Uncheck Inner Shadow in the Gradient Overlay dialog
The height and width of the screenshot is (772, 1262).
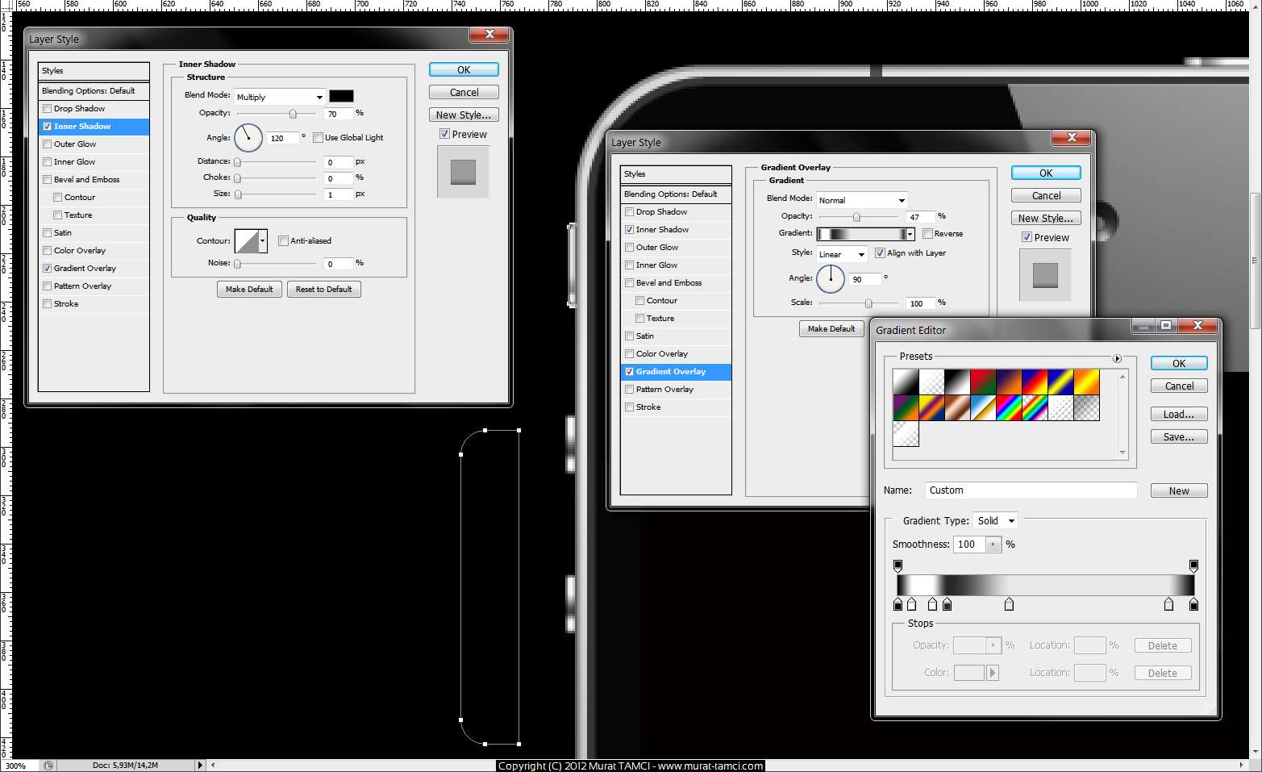click(x=629, y=230)
